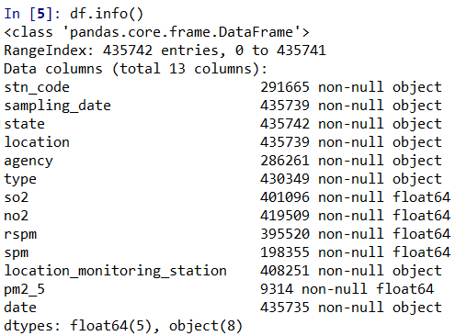The height and width of the screenshot is (336, 467).
Task: Click the agency column name
Action: 28,162
